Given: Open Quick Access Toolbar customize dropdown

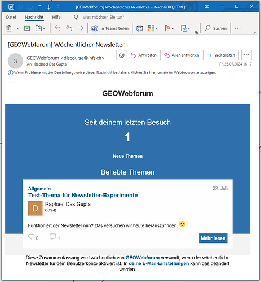Looking at the screenshot, I should (58, 7).
